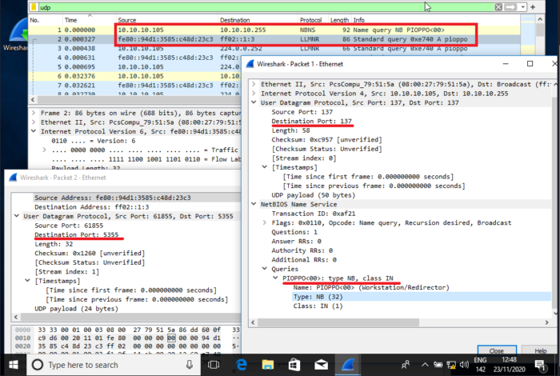Select packet 1 NBNS name query row
560x376 pixels.
[x=274, y=30]
